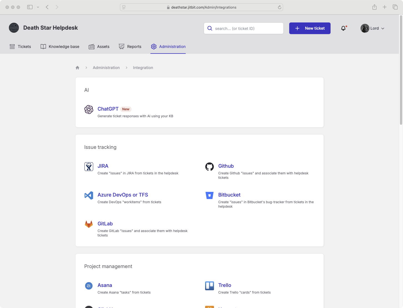The width and height of the screenshot is (403, 308).
Task: Click the Death Star helpdesk logo
Action: 14,28
